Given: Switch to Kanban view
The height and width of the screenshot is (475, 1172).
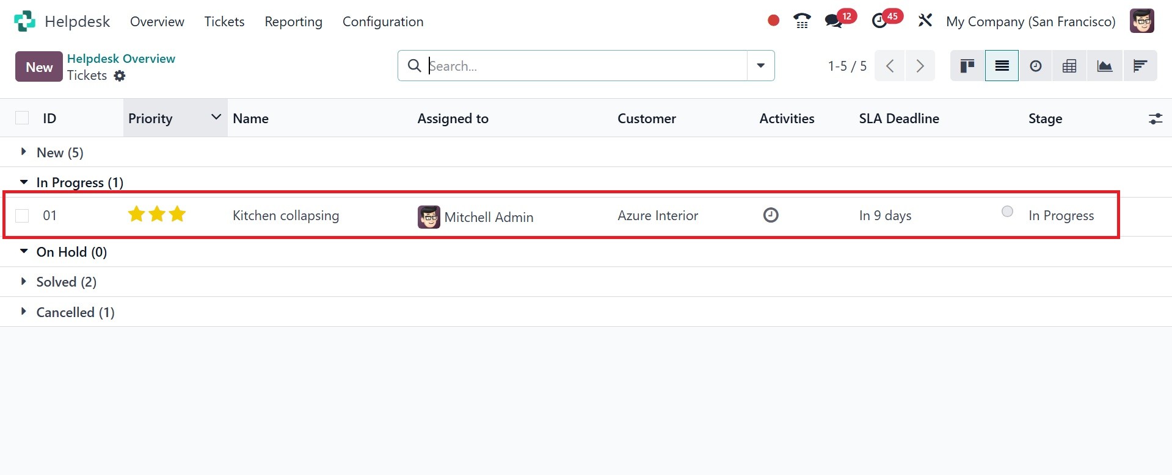Looking at the screenshot, I should (967, 66).
